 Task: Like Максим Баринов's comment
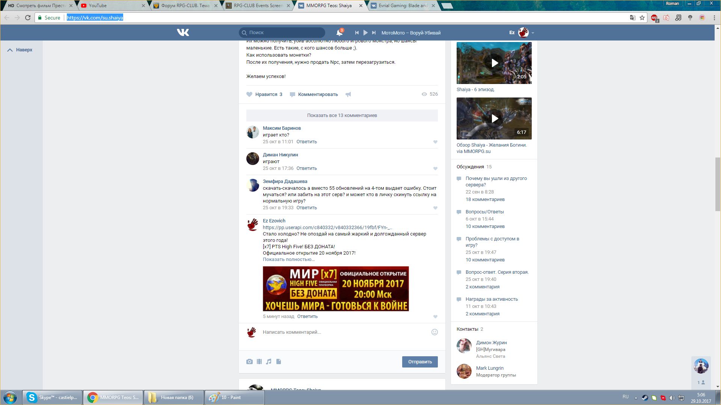pyautogui.click(x=435, y=142)
